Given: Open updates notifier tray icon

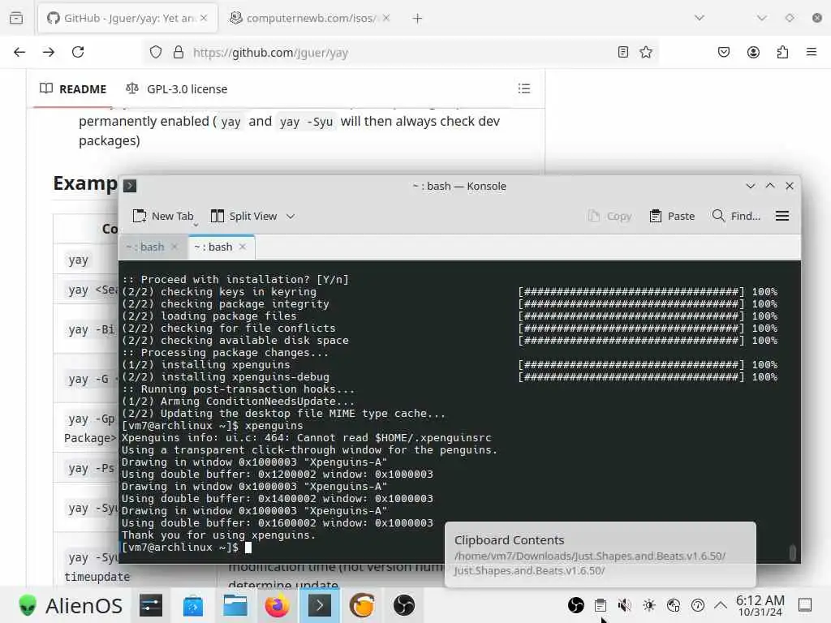Looking at the screenshot, I should [x=698, y=605].
